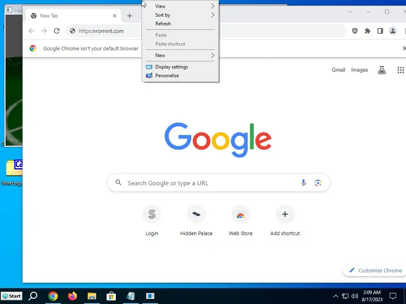Screen dimensions: 406x304
Task: Click the volume speaker tray icon
Action: (x=355, y=296)
